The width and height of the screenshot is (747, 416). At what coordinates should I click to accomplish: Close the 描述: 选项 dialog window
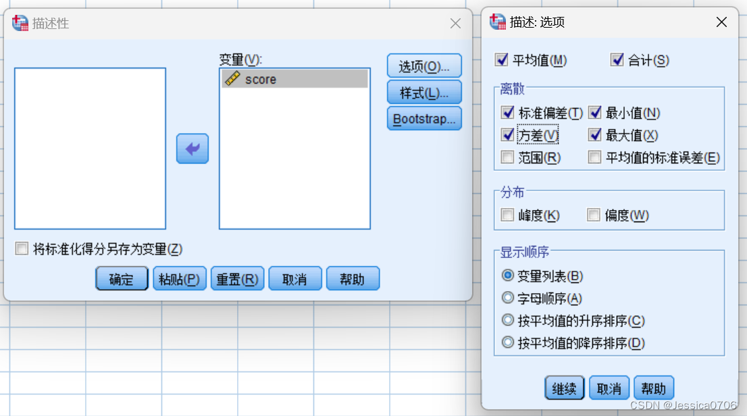(721, 22)
